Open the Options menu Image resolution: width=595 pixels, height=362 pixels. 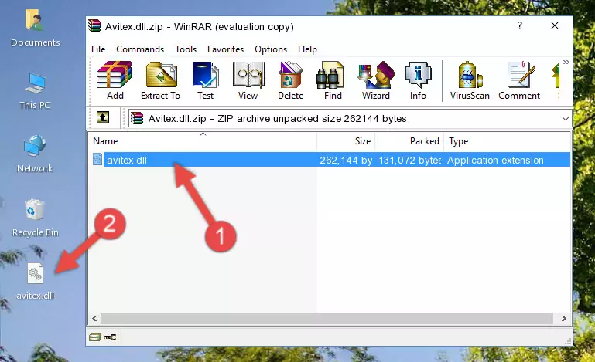tap(271, 49)
